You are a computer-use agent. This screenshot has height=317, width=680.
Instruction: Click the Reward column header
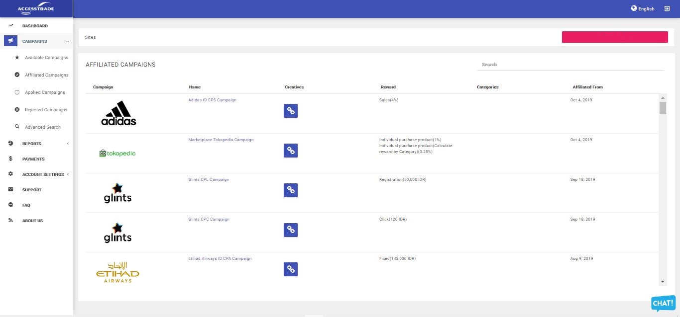click(388, 87)
